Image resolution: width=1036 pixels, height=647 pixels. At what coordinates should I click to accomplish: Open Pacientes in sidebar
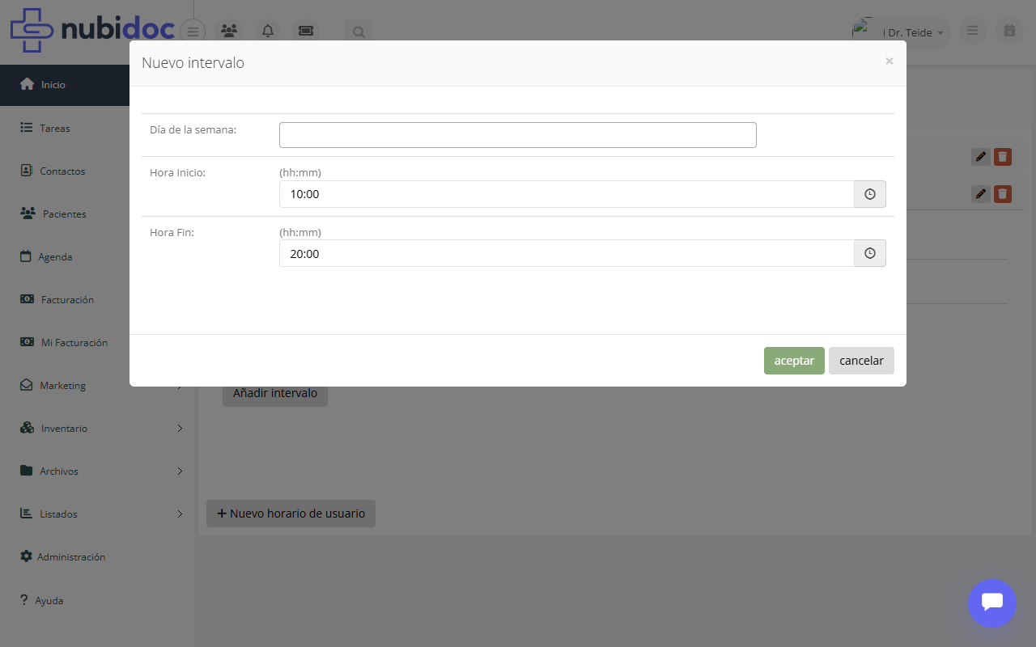[97, 214]
